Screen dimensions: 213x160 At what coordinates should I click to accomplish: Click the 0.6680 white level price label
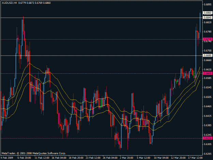(208, 55)
